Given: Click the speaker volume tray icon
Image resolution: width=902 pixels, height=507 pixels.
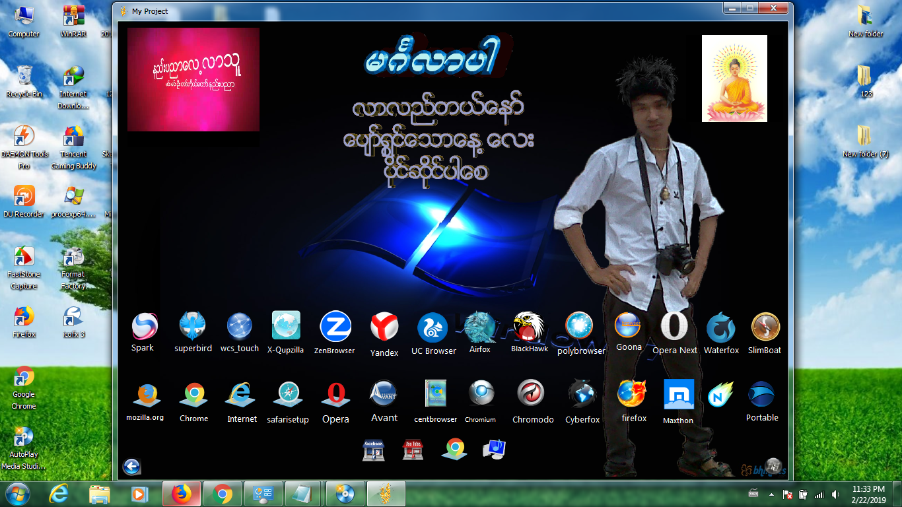Looking at the screenshot, I should tap(835, 494).
